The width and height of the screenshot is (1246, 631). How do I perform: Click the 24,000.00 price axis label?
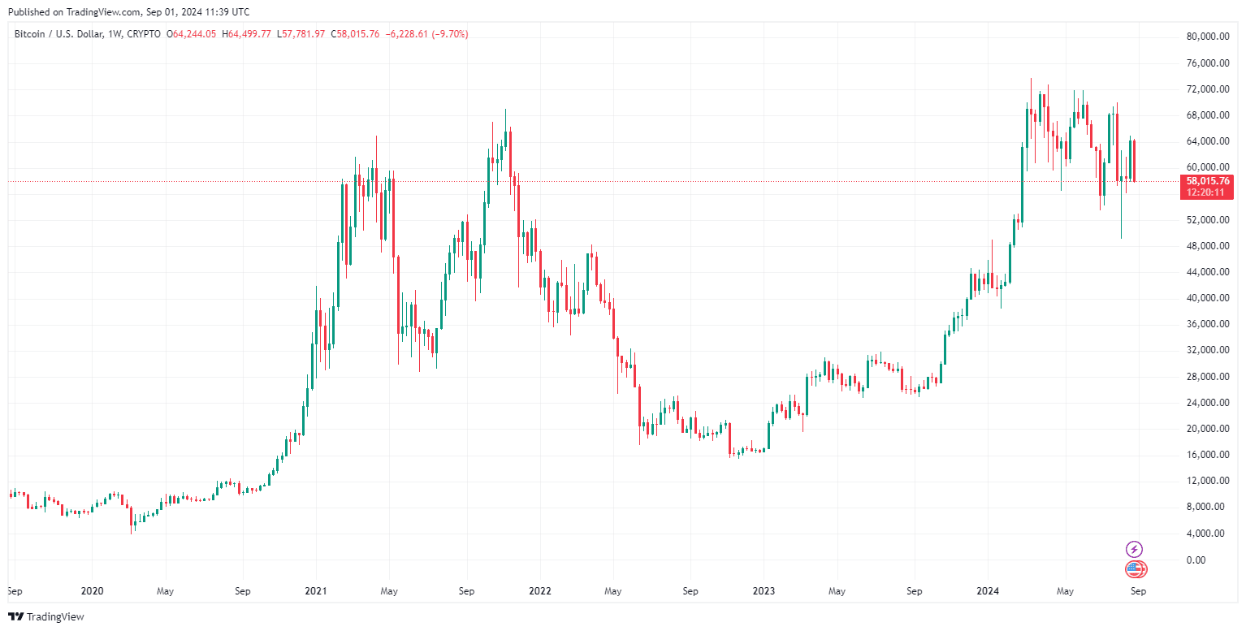[x=1209, y=403]
